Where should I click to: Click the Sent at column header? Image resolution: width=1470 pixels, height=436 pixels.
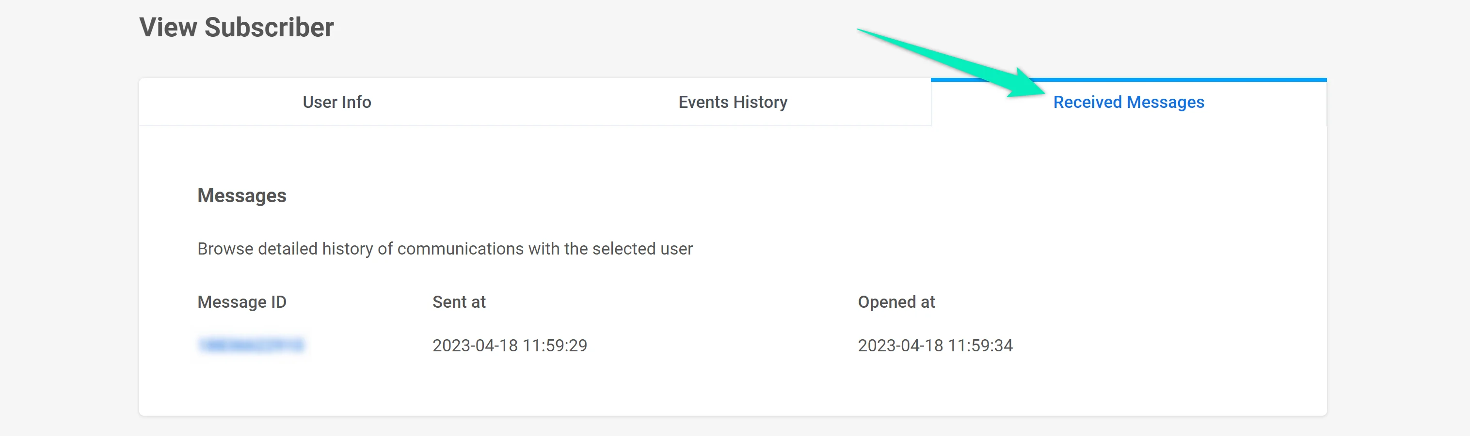(x=458, y=301)
